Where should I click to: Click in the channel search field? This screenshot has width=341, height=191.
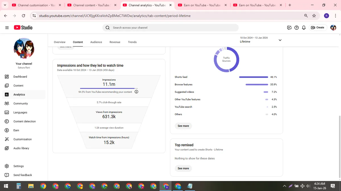pos(170,27)
